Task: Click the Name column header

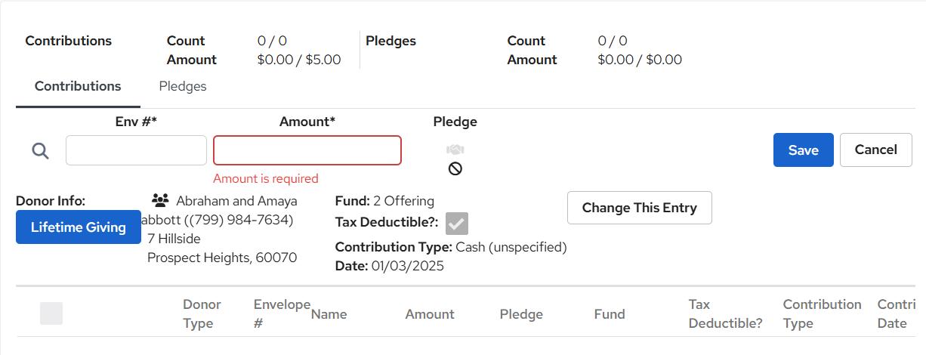Action: pos(329,314)
